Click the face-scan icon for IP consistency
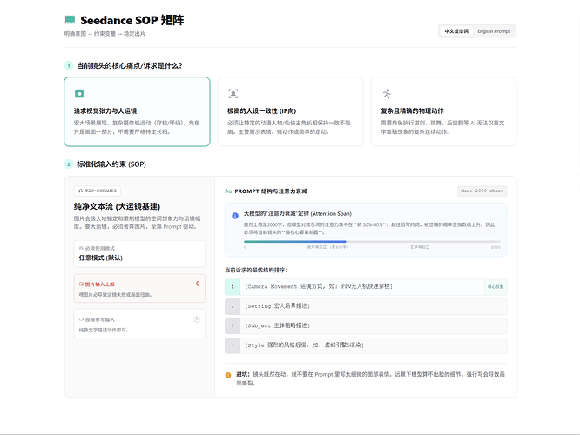 click(x=233, y=93)
